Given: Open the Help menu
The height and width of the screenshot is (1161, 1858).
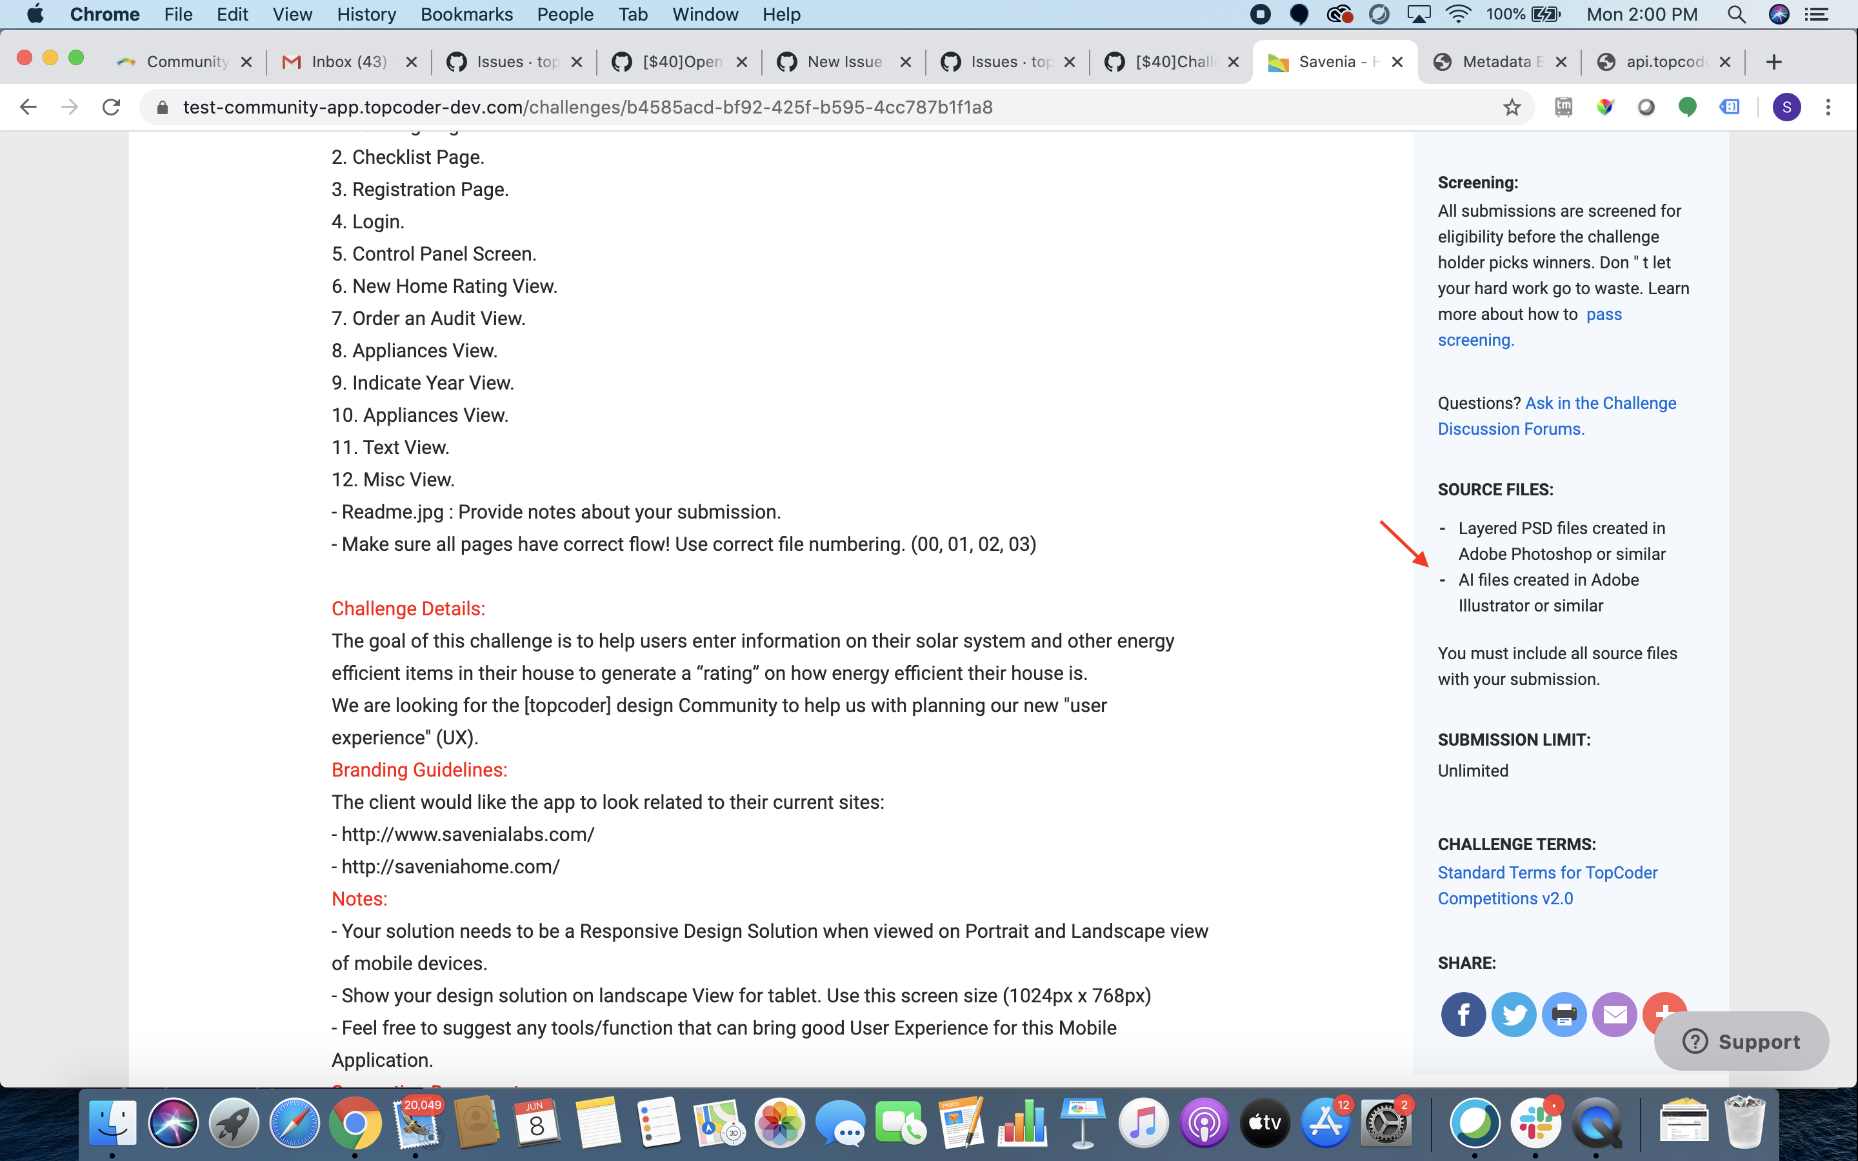Looking at the screenshot, I should 781,15.
